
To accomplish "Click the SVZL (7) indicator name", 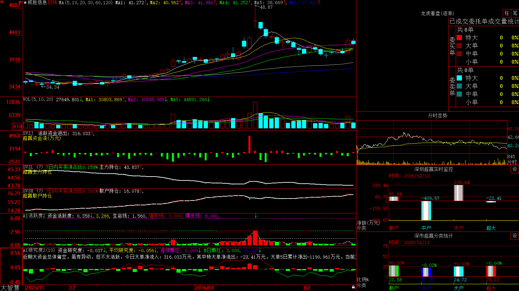I will coord(33,167).
